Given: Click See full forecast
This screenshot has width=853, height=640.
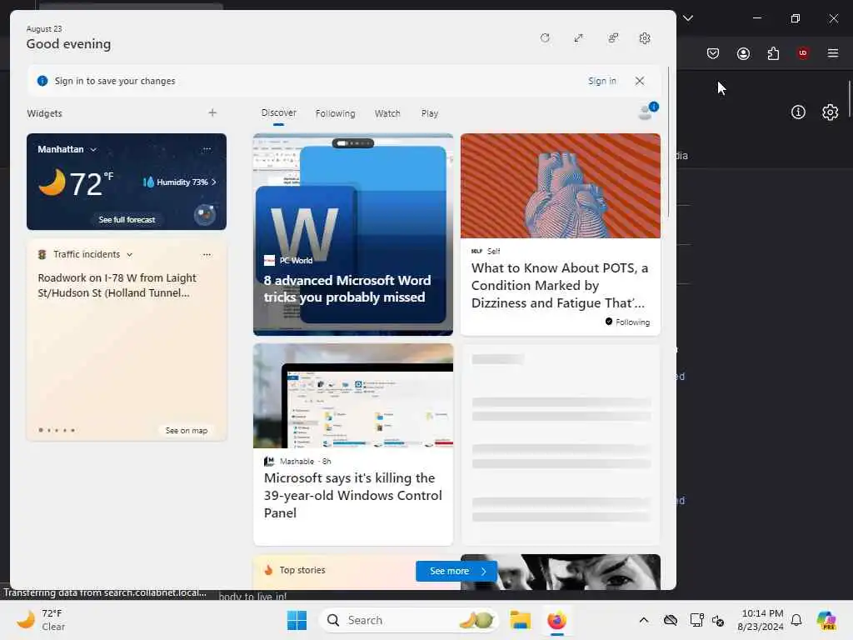Looking at the screenshot, I should [x=127, y=219].
